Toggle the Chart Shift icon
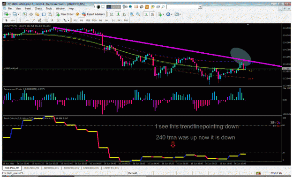 (152, 14)
